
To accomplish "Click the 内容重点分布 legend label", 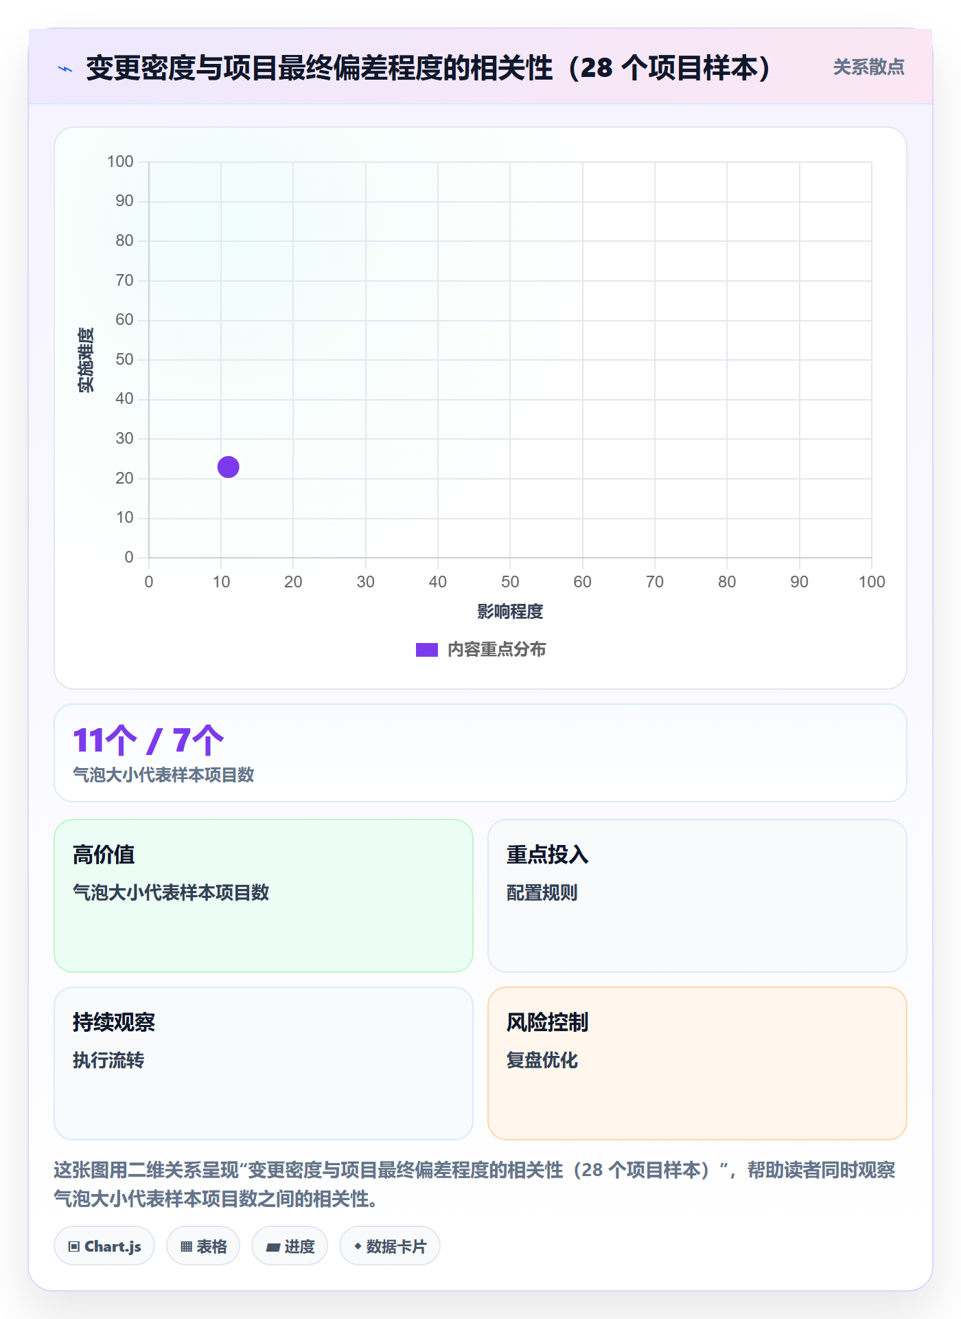I will (496, 650).
